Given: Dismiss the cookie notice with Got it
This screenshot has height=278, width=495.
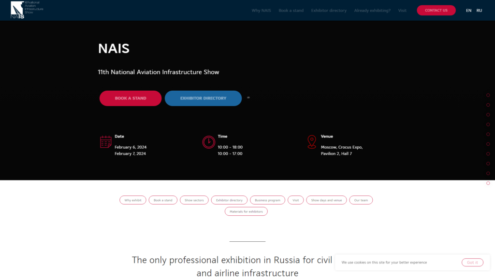Looking at the screenshot, I should pyautogui.click(x=472, y=262).
